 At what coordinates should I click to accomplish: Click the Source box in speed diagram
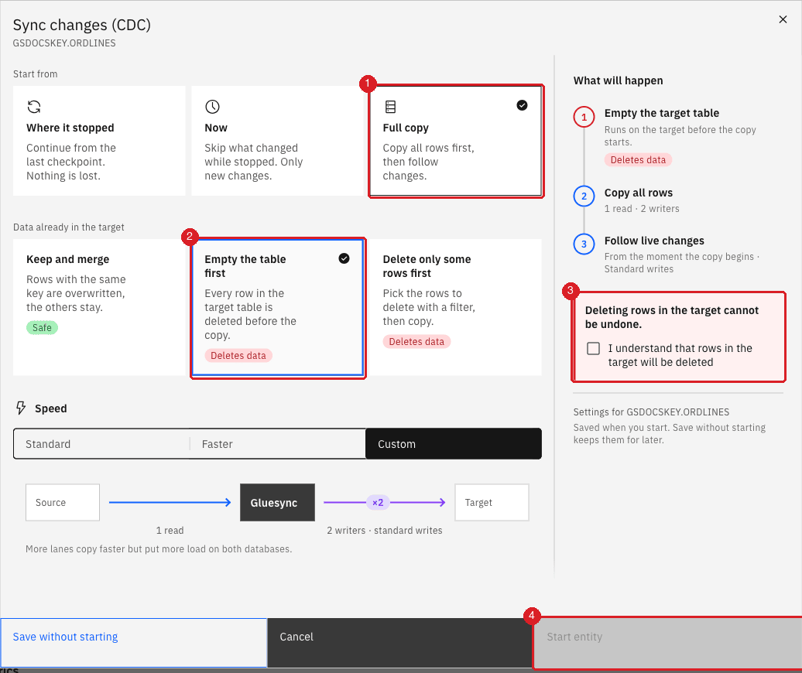point(63,502)
